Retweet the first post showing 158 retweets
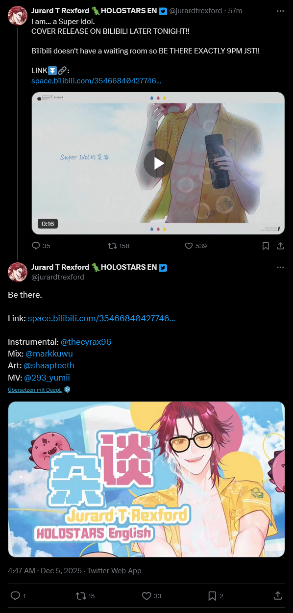 point(119,246)
